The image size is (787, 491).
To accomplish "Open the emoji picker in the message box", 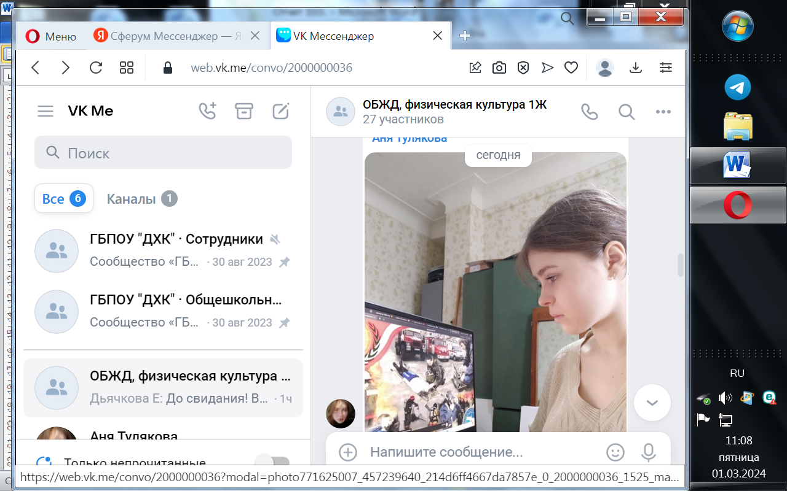I will click(615, 452).
